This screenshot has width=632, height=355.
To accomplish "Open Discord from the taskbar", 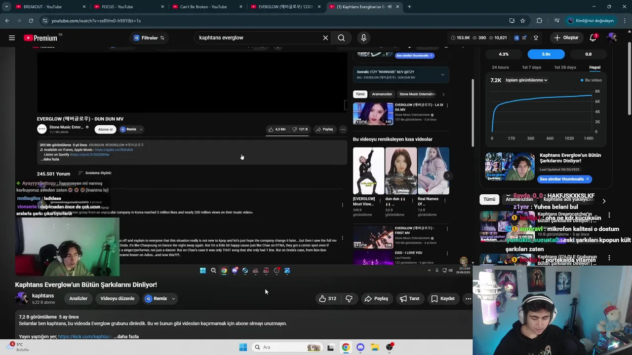I will point(360,347).
